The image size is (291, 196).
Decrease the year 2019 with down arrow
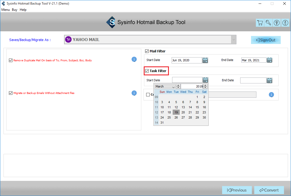coord(205,87)
